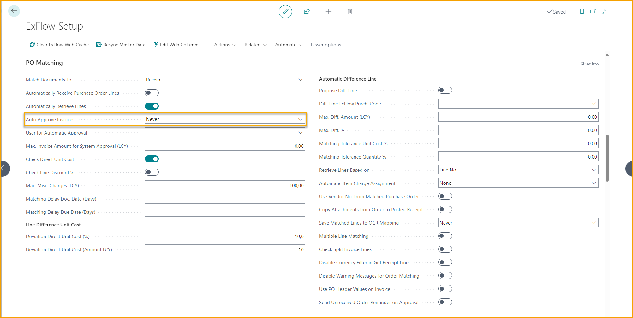Screen dimensions: 633x318
Task: Bookmark this page icon
Action: tap(582, 11)
